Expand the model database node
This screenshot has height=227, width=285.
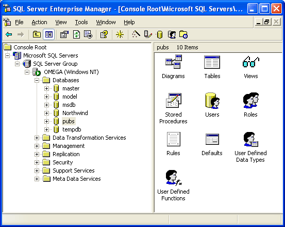(46, 97)
